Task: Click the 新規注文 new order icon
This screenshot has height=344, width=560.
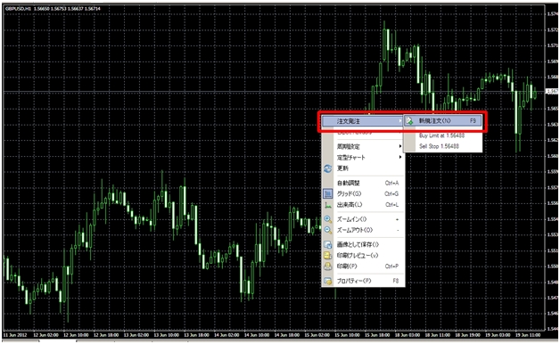Action: click(409, 121)
